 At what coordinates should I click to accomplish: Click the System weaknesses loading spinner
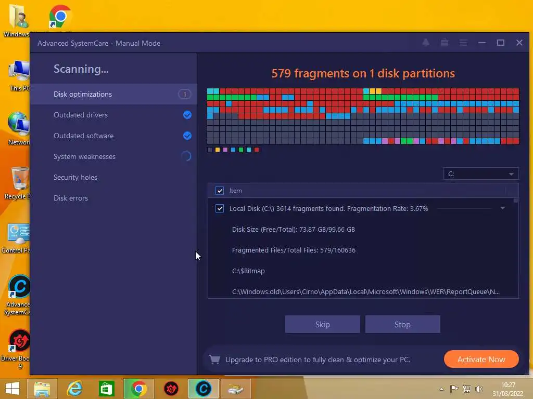click(186, 156)
